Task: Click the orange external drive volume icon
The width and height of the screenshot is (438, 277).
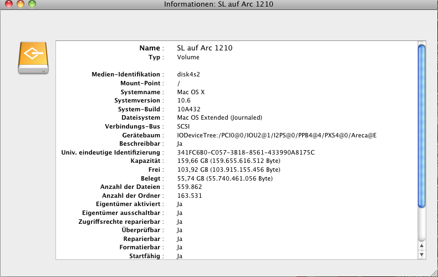Action: 33,58
